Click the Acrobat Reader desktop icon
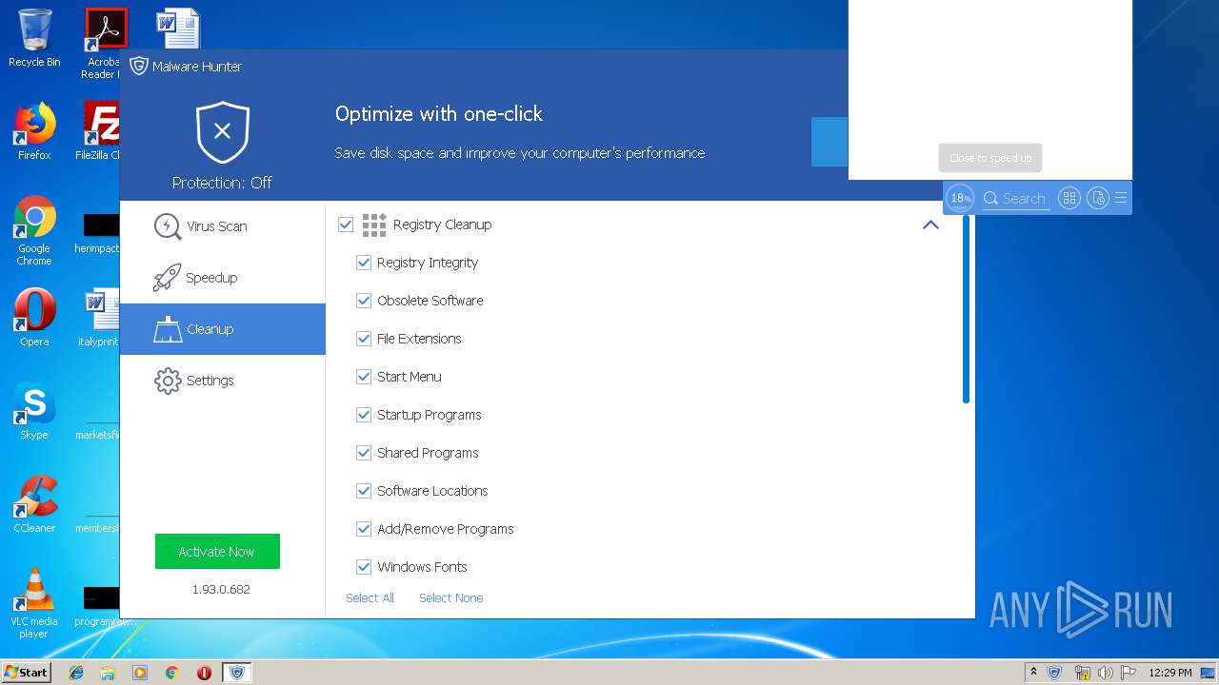Viewport: 1219px width, 685px height. click(102, 44)
